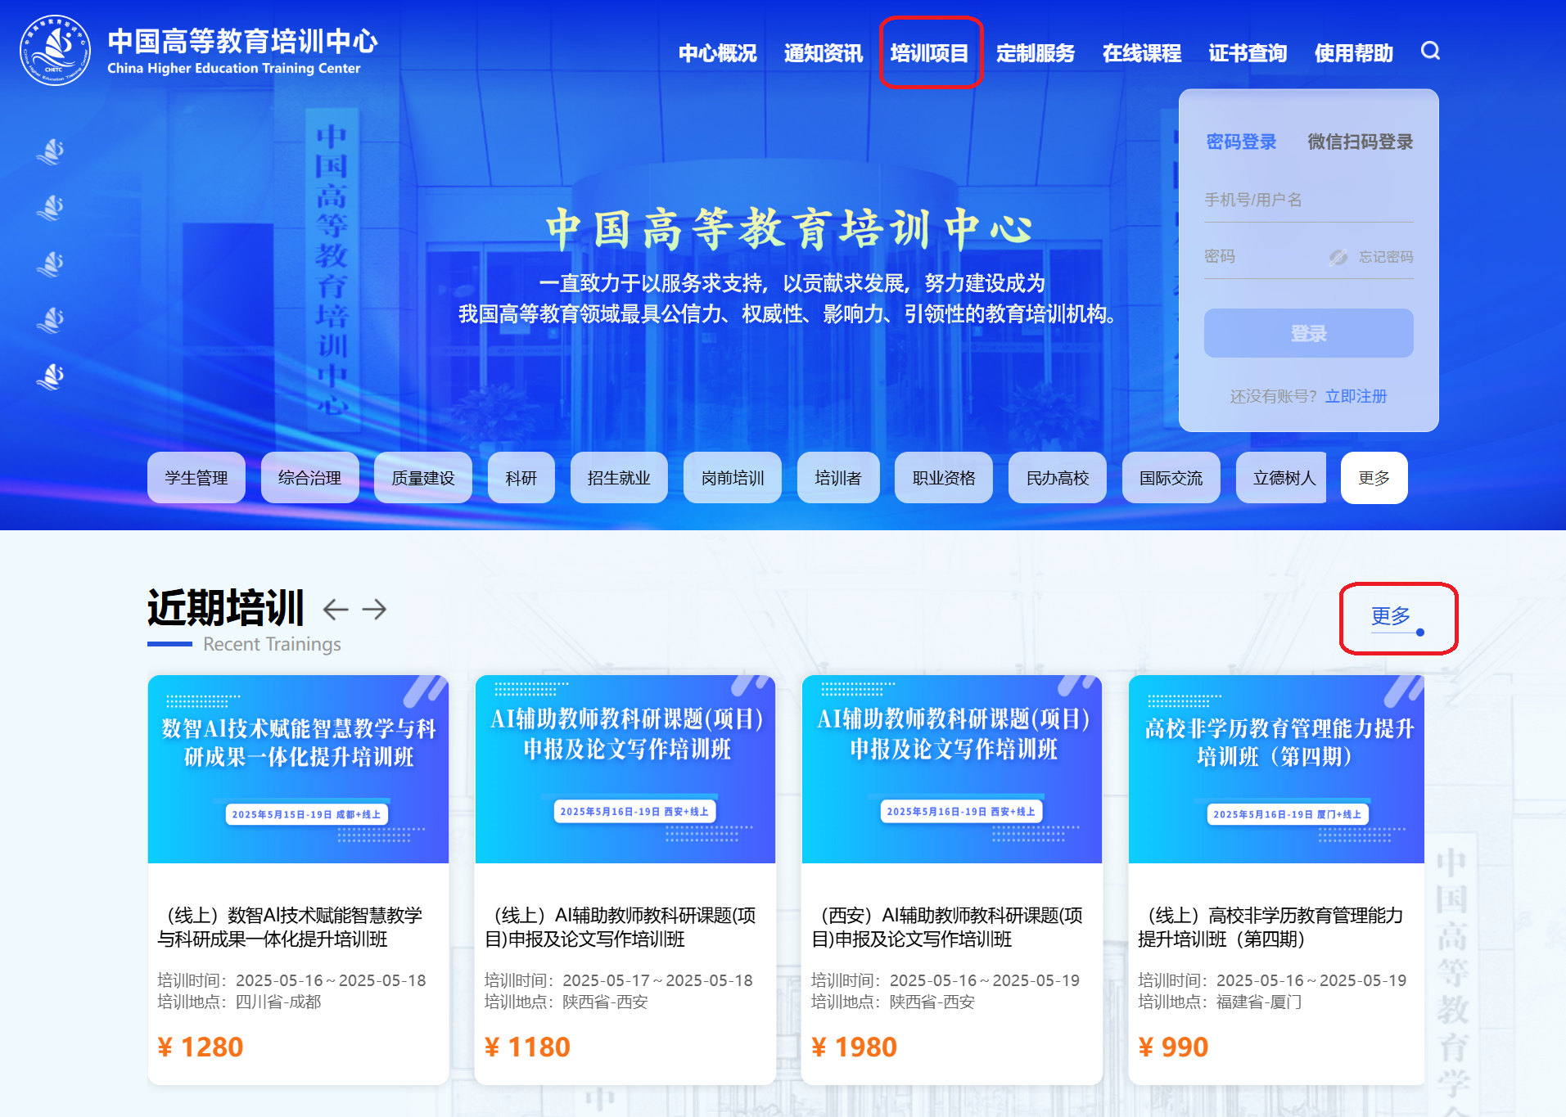
Task: Pick the 岗前培训 category chip
Action: tap(733, 478)
